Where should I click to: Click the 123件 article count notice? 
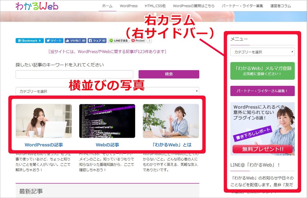click(107, 52)
